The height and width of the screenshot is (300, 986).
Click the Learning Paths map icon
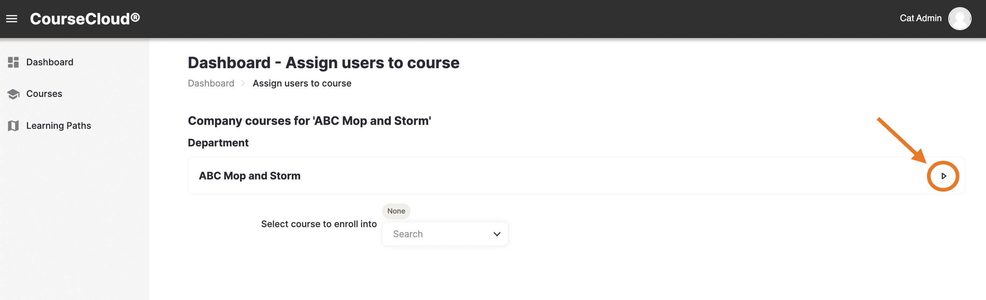pyautogui.click(x=13, y=126)
